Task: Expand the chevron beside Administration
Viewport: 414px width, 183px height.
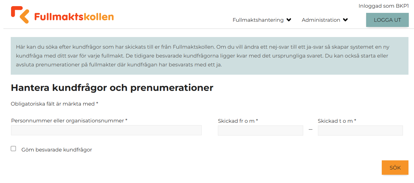Action: click(x=346, y=20)
